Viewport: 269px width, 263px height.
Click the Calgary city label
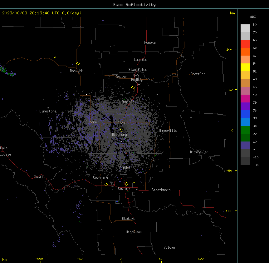(x=125, y=188)
